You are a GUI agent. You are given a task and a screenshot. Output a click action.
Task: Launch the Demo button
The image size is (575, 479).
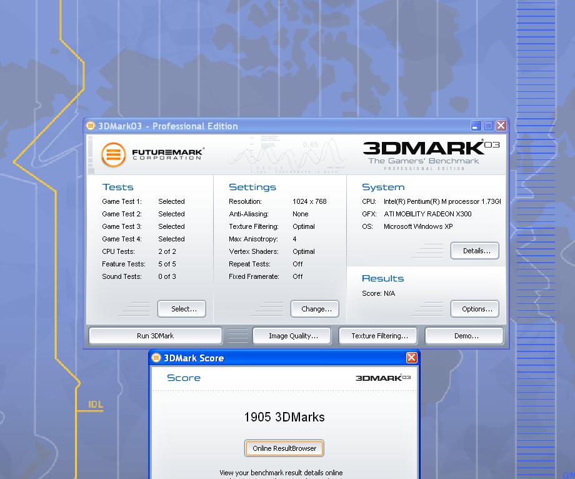(464, 336)
